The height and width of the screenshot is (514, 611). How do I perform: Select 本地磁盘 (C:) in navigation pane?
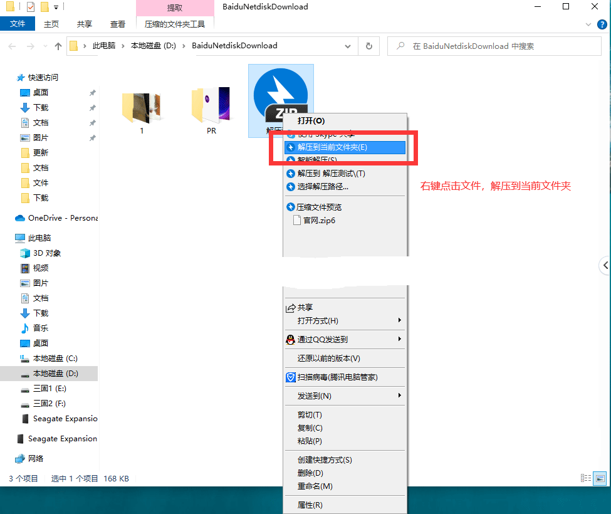click(x=55, y=359)
